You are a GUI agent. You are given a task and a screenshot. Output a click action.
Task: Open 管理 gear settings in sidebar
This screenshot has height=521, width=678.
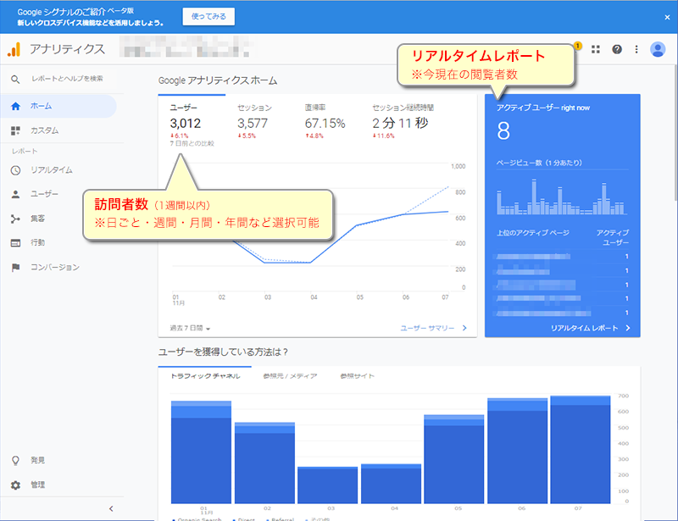click(37, 485)
